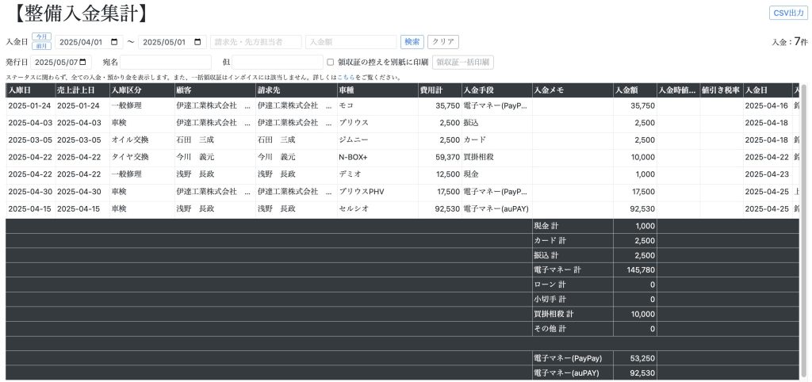Focus the 但 input field
Screen dimensions: 812x382
(278, 62)
